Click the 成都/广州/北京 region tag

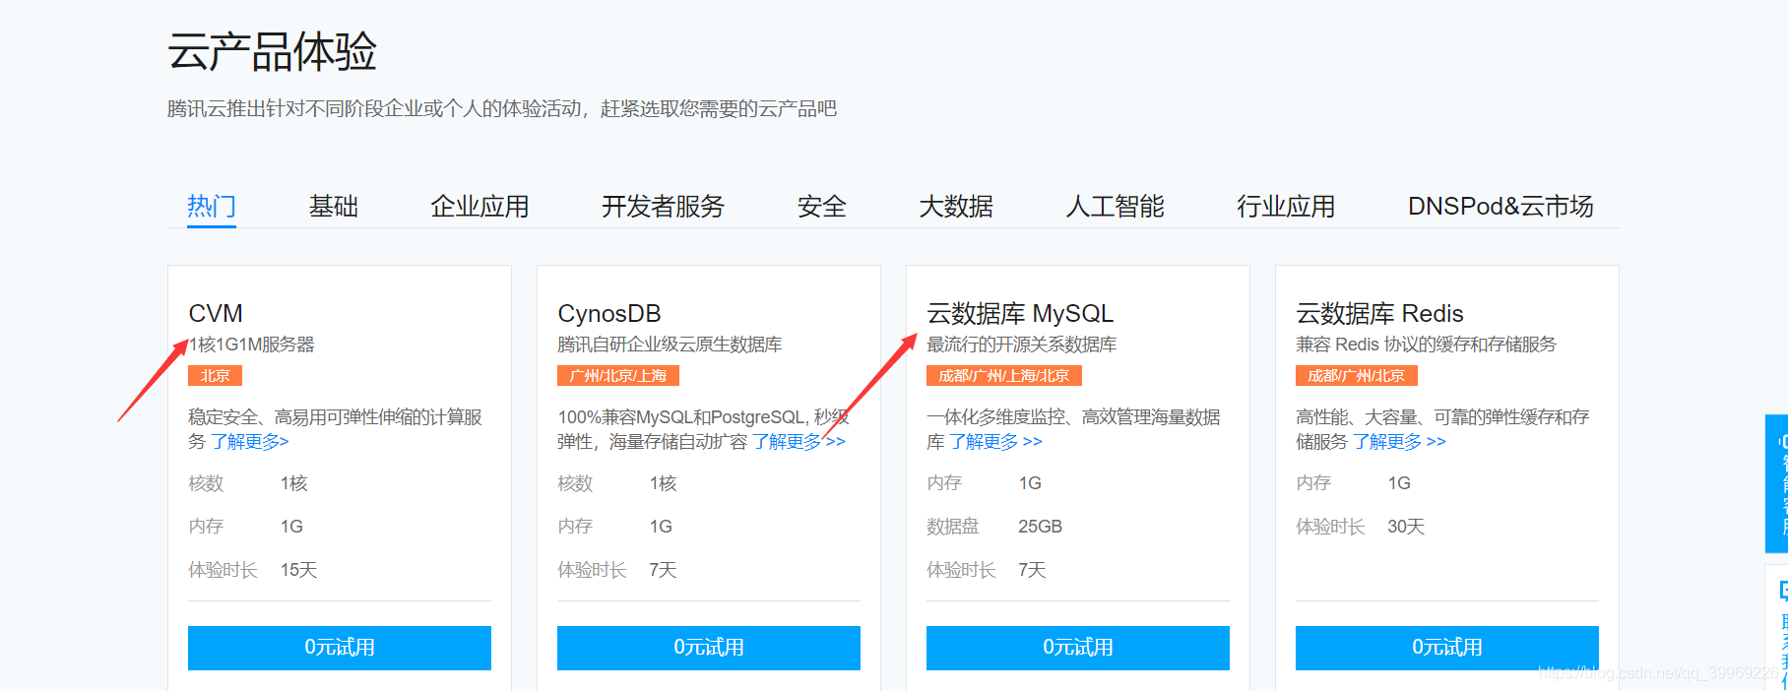[1357, 376]
